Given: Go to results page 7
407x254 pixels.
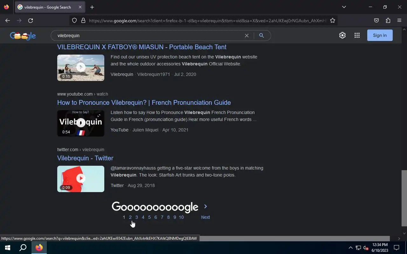Looking at the screenshot, I should [162, 217].
